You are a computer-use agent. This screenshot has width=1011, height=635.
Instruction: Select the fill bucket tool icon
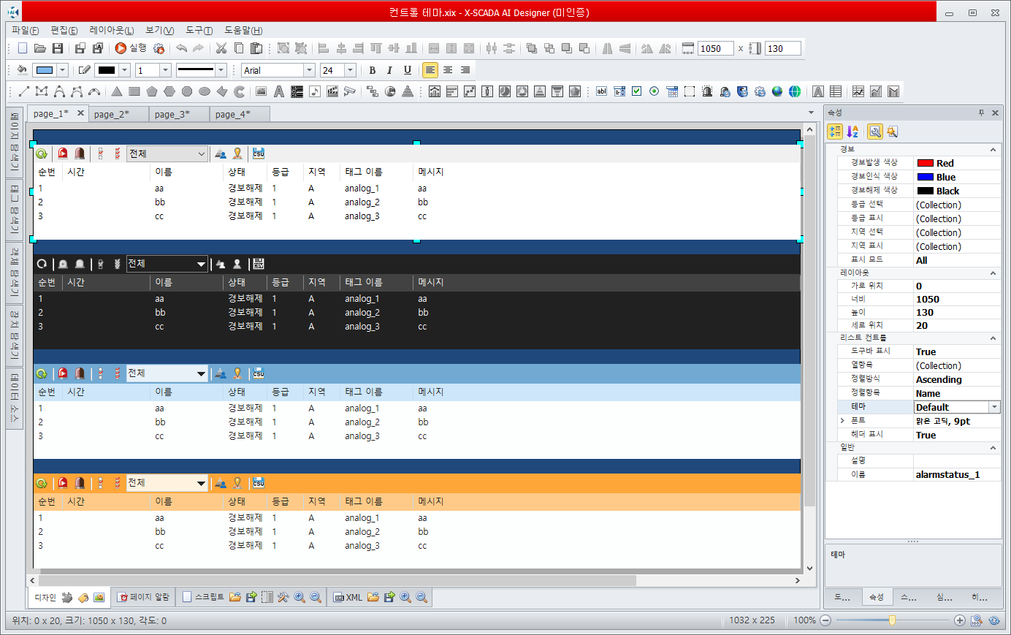tap(22, 70)
